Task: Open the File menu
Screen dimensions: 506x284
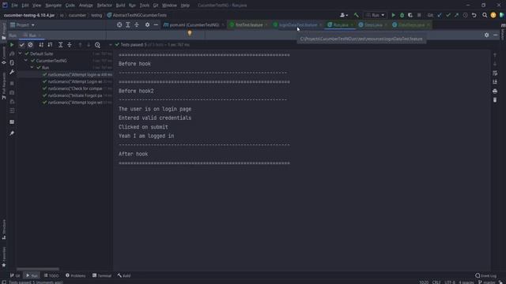Action: coord(14,6)
